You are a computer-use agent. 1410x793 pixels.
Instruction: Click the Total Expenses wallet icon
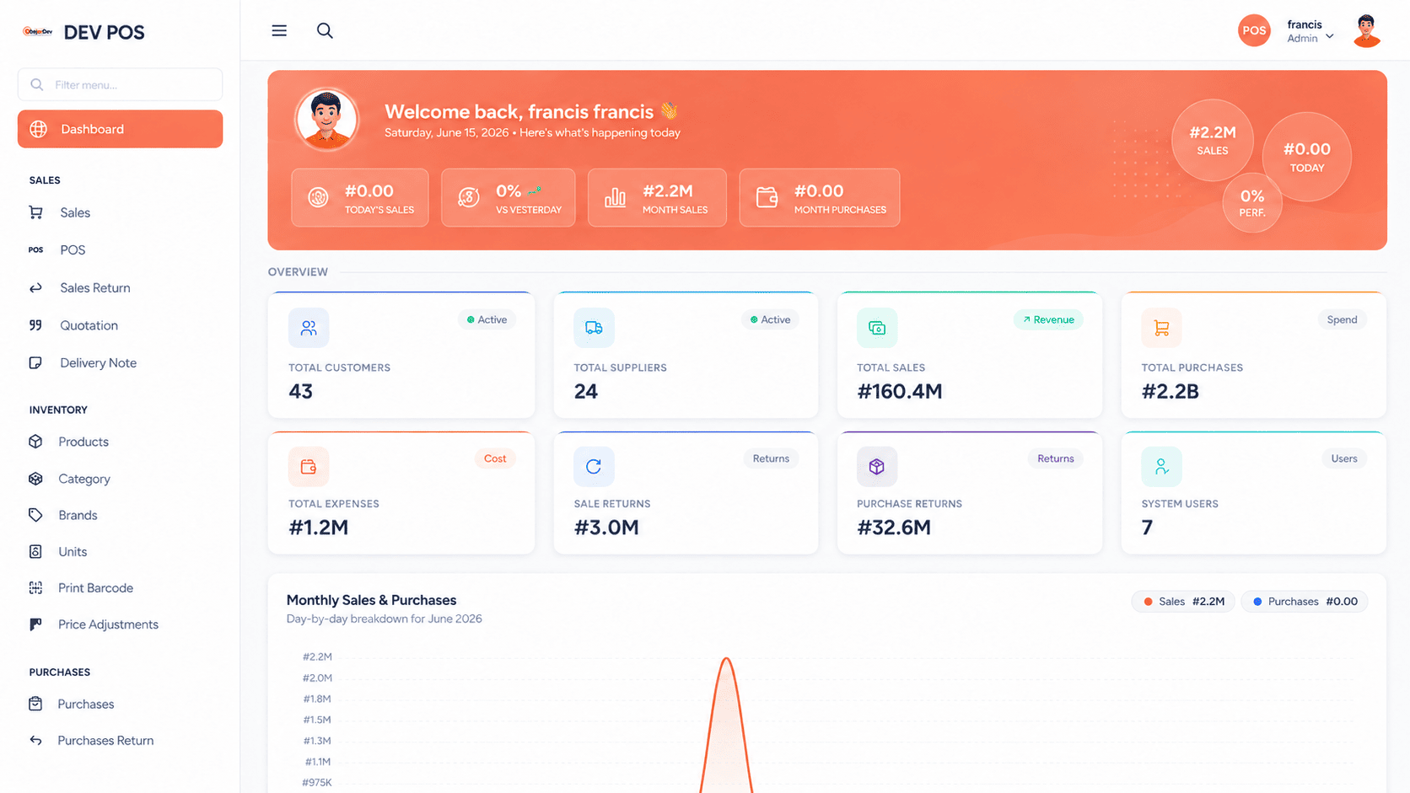pos(309,467)
